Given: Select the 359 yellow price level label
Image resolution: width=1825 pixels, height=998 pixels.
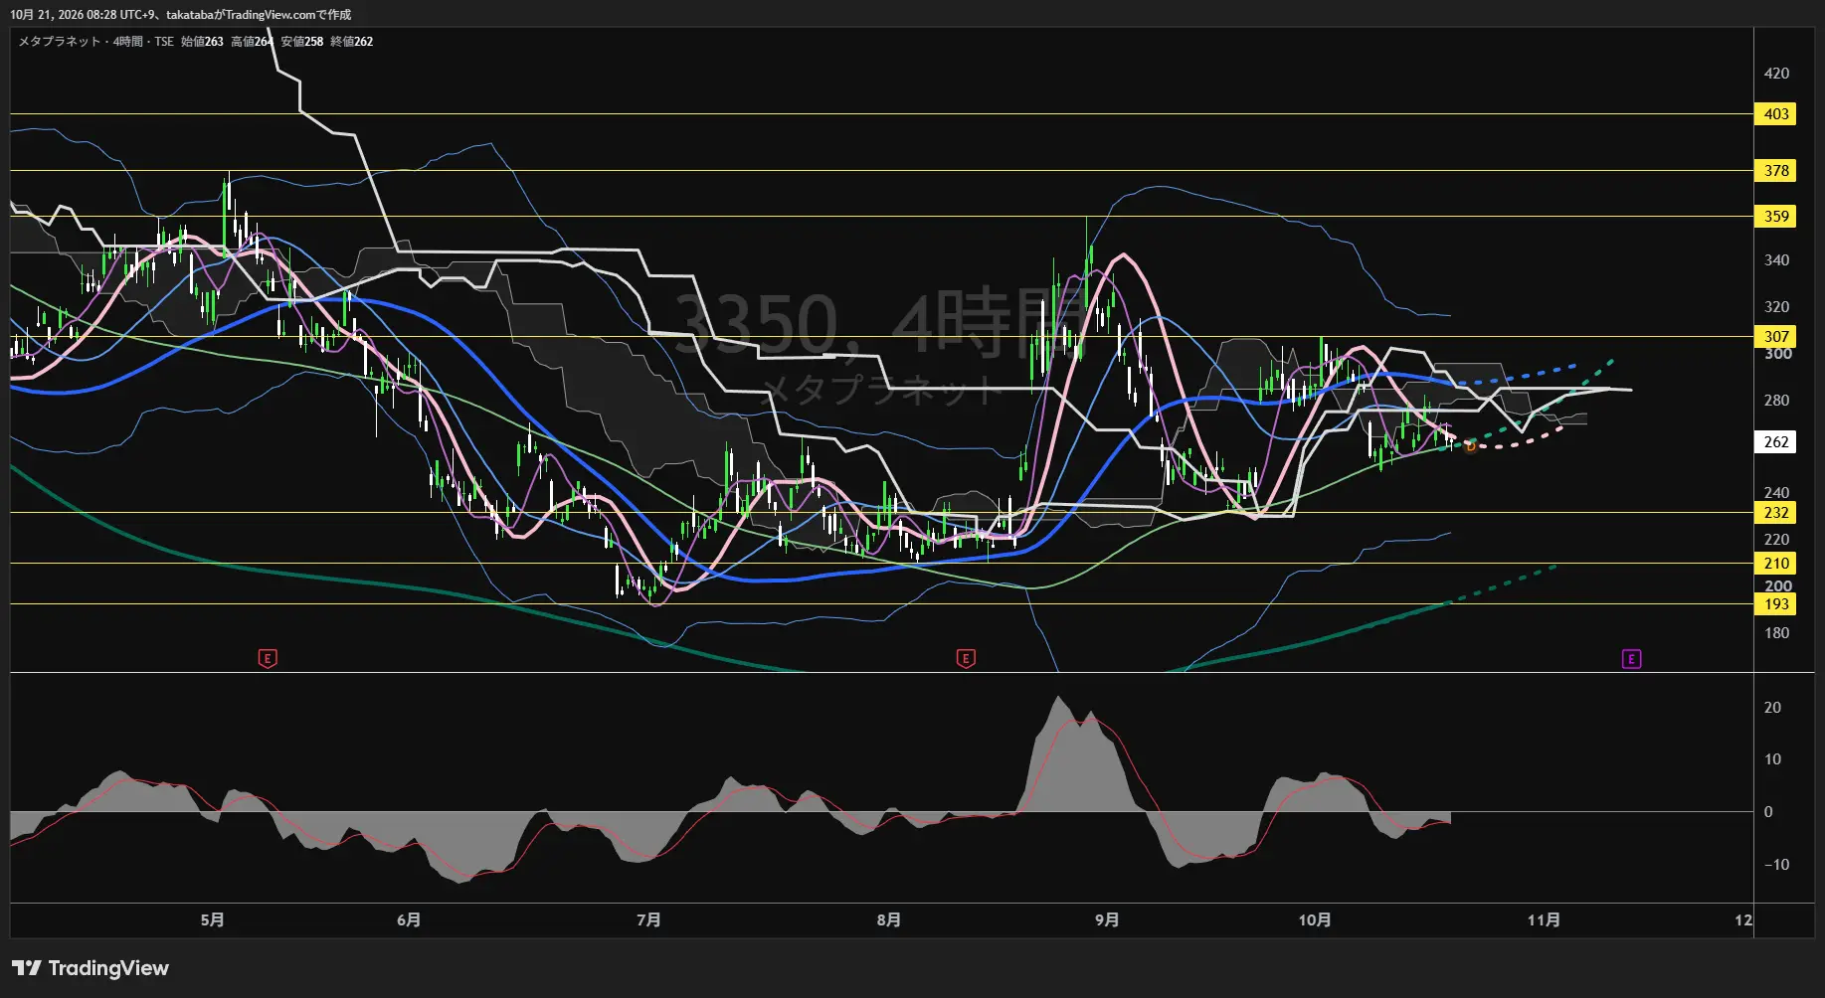Looking at the screenshot, I should (x=1775, y=217).
